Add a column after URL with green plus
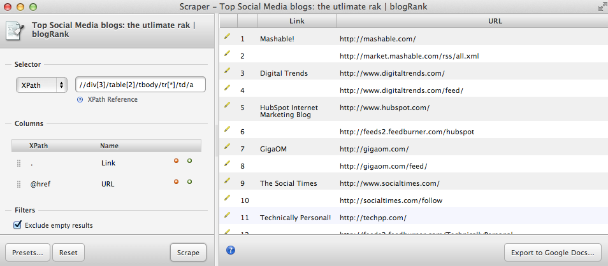Screen dimensions: 608x266 (x=190, y=181)
